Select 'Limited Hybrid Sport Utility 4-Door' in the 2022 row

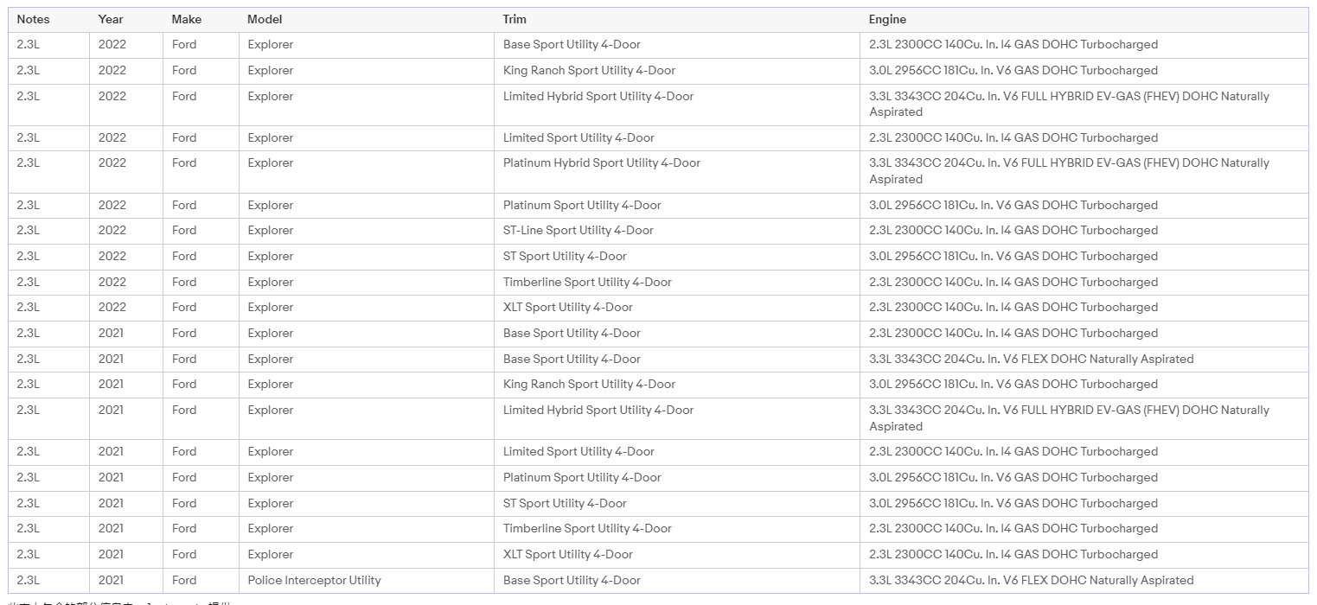(598, 96)
